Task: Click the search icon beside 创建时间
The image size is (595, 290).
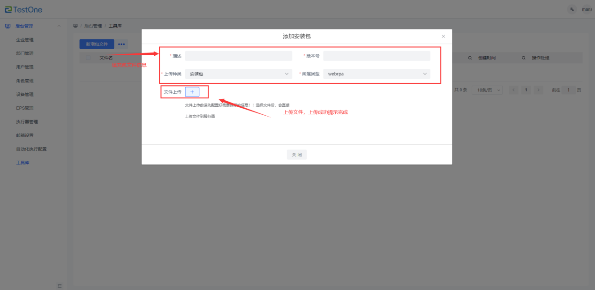Action: [x=470, y=58]
